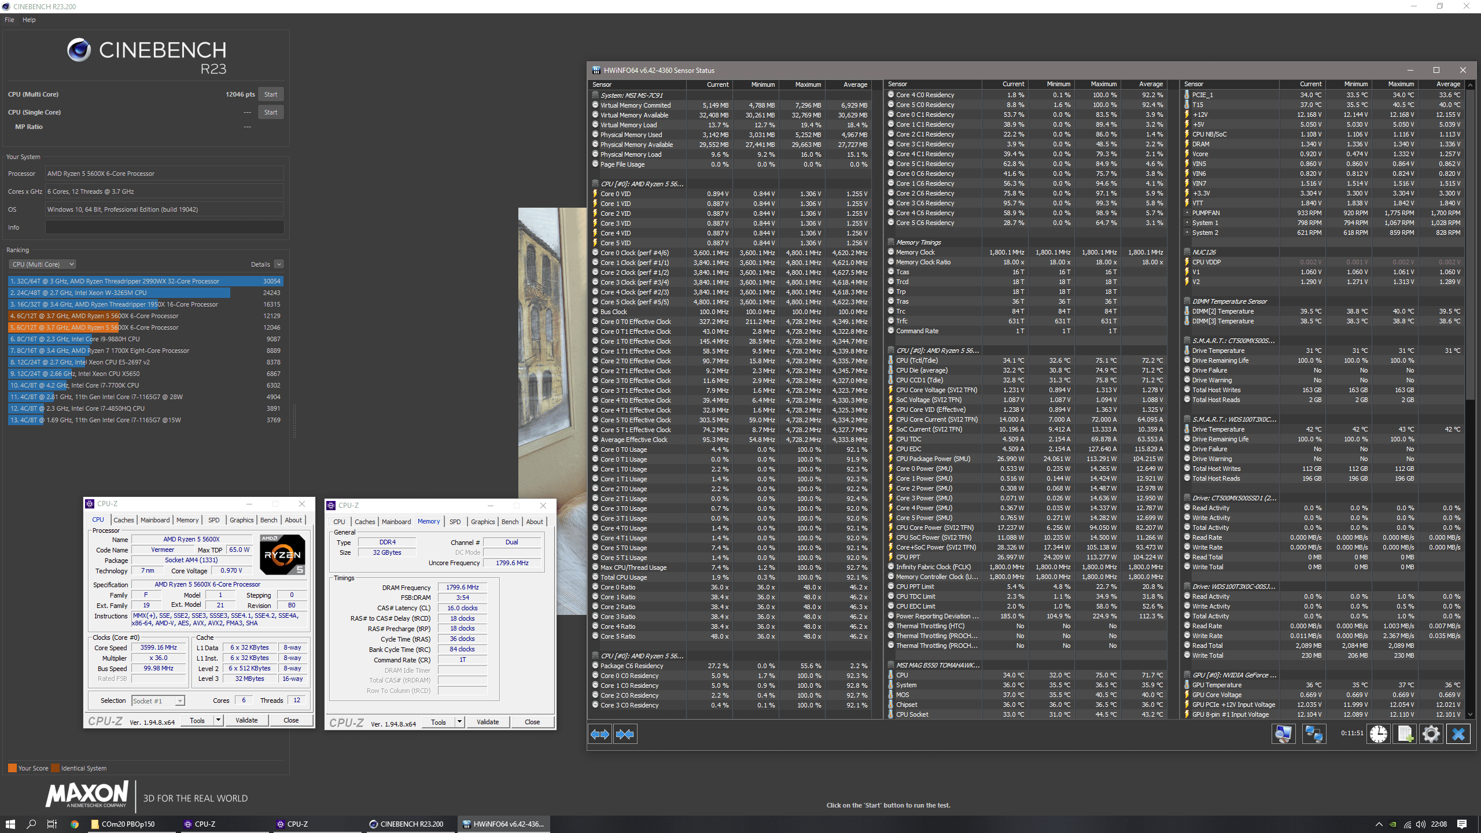Click Validate in Memory CPU-Z window
Screen dimensions: 1481x833
coord(488,722)
